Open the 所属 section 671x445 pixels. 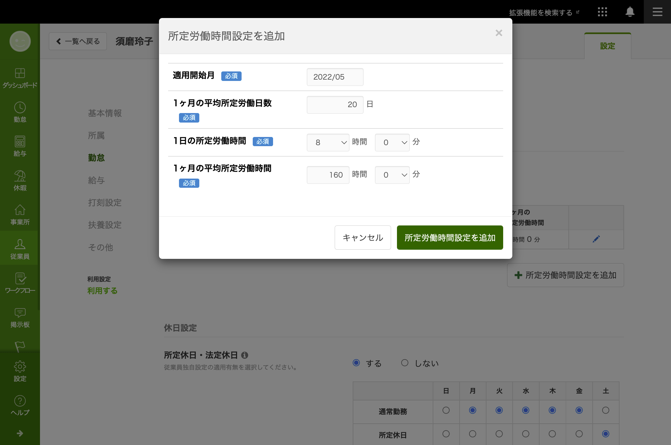(x=96, y=135)
